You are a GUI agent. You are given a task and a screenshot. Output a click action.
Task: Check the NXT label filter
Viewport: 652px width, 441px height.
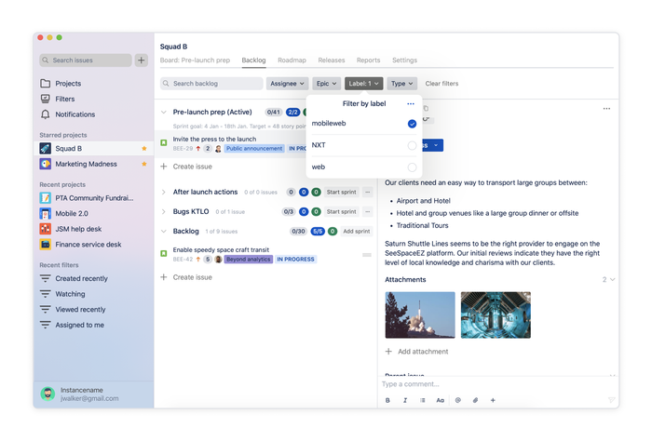(x=412, y=145)
